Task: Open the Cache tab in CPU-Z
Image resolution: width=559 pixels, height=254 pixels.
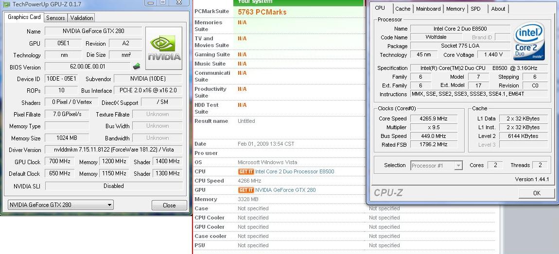Action: [403, 9]
